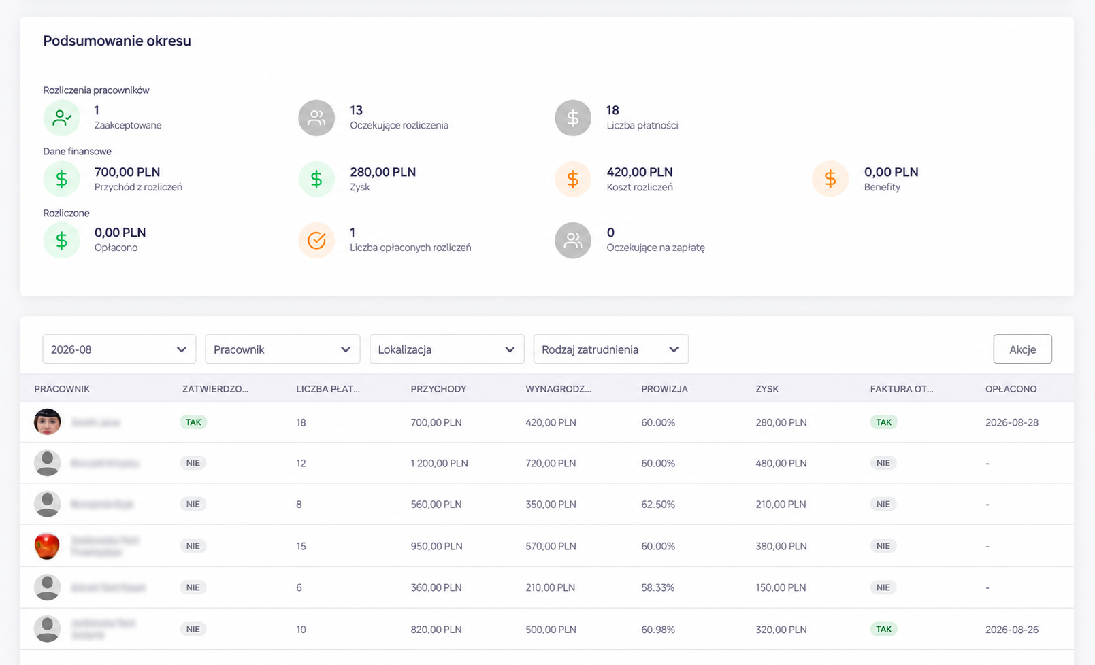
Task: Sort by the ZYSK column header
Action: [767, 389]
